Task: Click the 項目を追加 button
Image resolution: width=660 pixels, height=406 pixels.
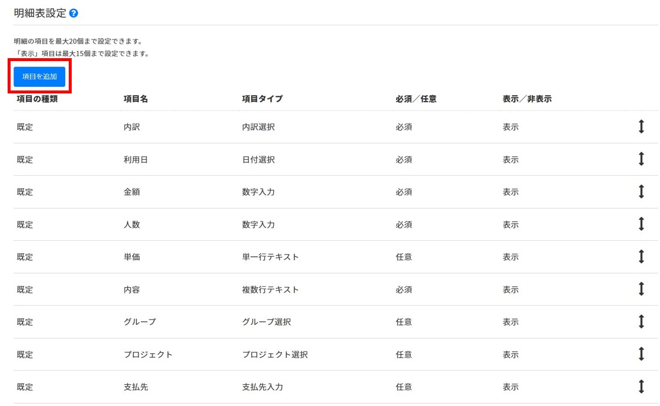Action: 39,77
